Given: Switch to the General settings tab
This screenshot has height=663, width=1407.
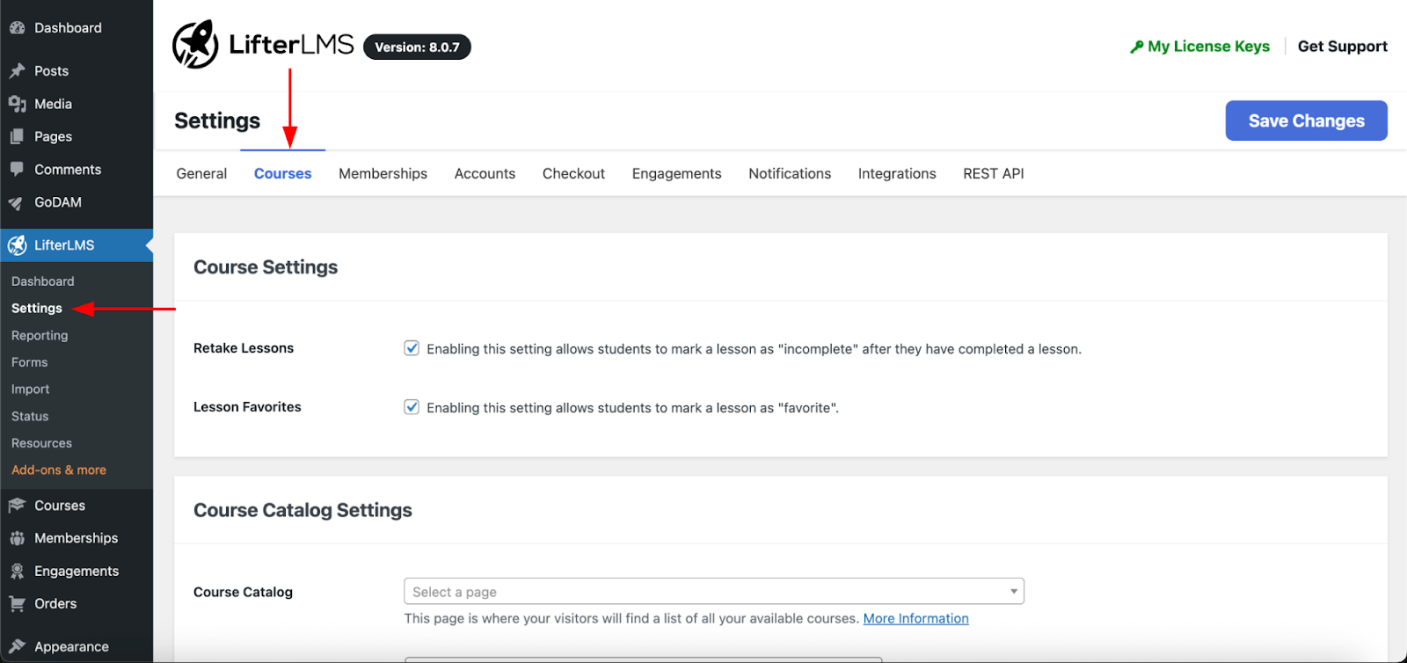Looking at the screenshot, I should pyautogui.click(x=201, y=174).
